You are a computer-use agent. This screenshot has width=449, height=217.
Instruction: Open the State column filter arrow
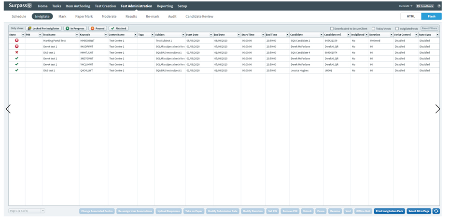[23, 35]
